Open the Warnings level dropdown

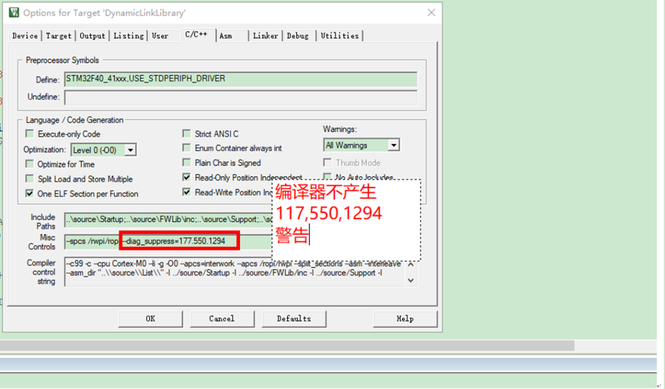coord(393,145)
